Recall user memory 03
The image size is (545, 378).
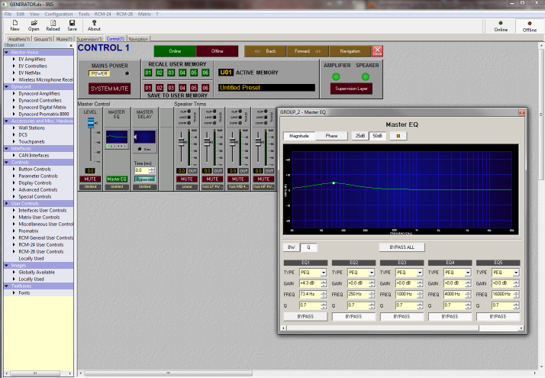point(171,73)
